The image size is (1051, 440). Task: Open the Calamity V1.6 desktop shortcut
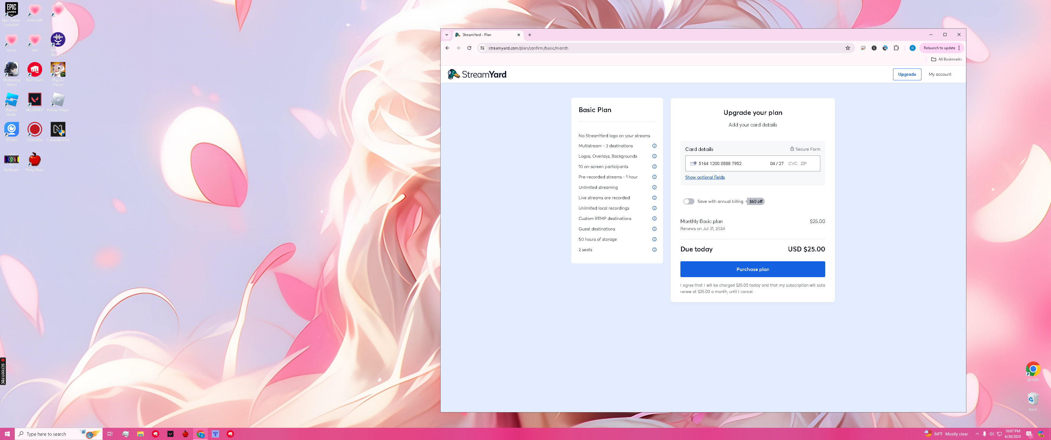(58, 132)
